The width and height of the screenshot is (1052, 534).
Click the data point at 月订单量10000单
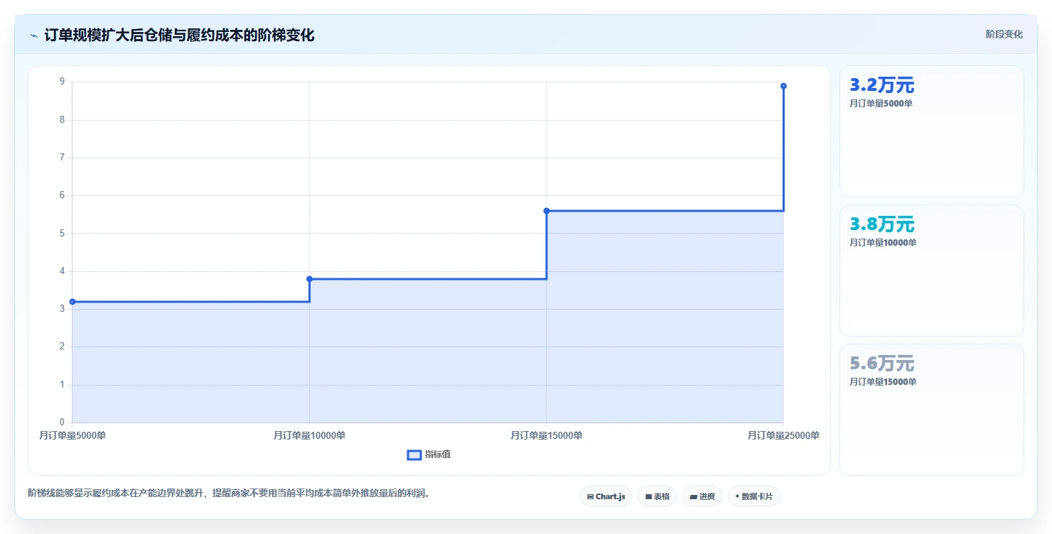tap(309, 279)
